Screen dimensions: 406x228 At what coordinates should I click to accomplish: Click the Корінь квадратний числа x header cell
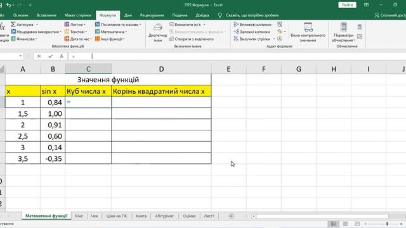tap(161, 91)
